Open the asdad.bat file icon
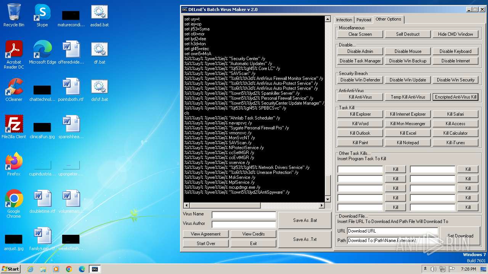Viewport: 488px width, 274px height. tap(99, 15)
